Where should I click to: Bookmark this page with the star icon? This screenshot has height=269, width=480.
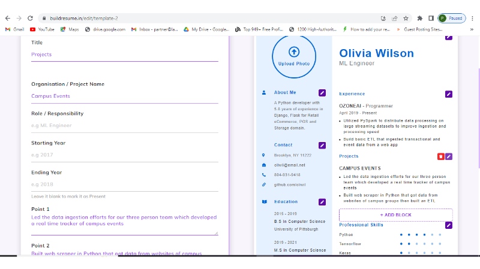[406, 18]
